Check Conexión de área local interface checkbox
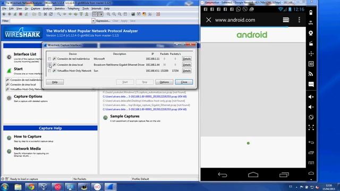Screen dimensions: 340x191 pos(49,65)
